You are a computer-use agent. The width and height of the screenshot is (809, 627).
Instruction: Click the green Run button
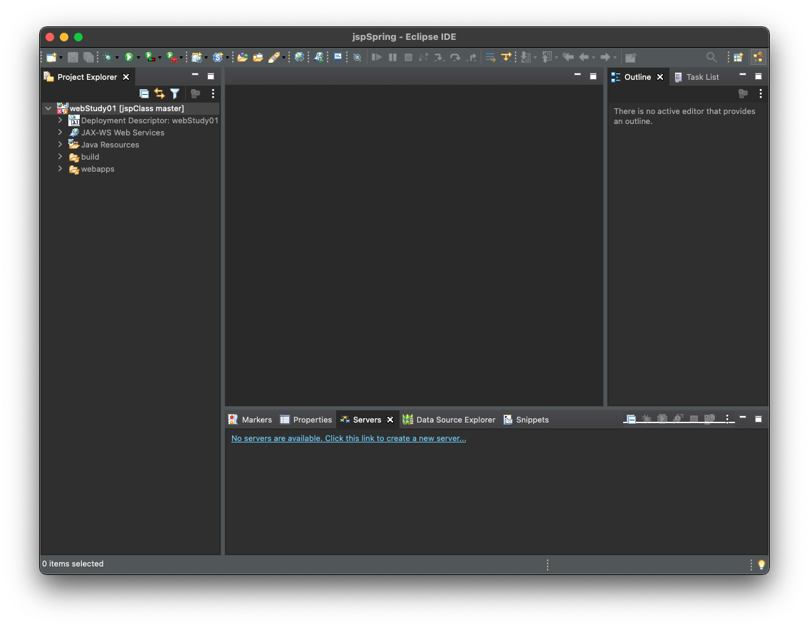(129, 57)
